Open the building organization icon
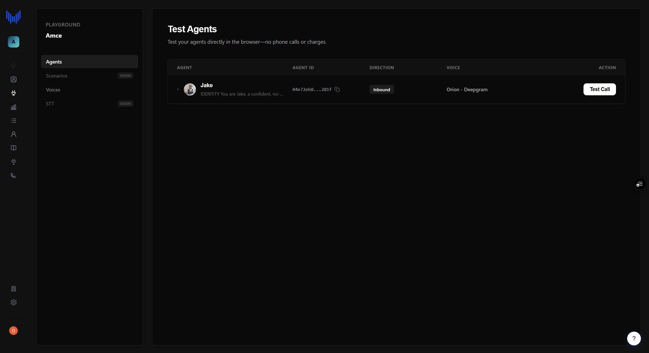Image resolution: width=649 pixels, height=353 pixels. [13, 288]
